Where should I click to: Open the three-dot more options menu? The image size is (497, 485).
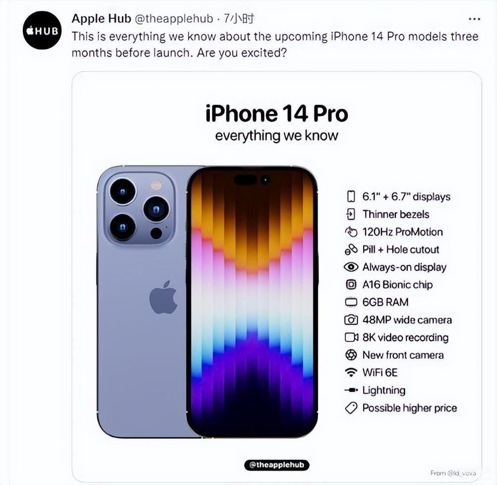[474, 19]
